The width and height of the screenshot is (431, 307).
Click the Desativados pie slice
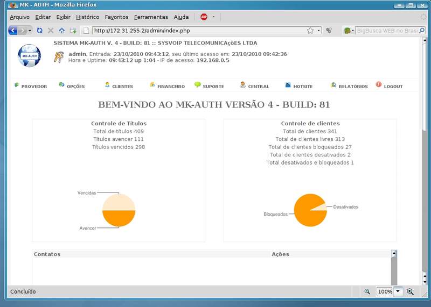(x=322, y=208)
